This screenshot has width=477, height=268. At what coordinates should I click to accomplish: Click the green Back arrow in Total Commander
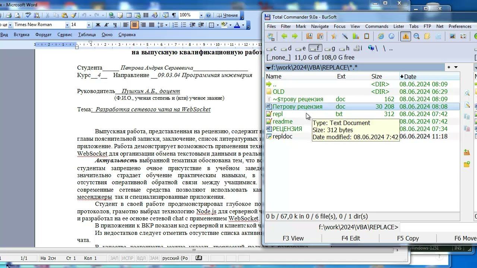pyautogui.click(x=284, y=36)
